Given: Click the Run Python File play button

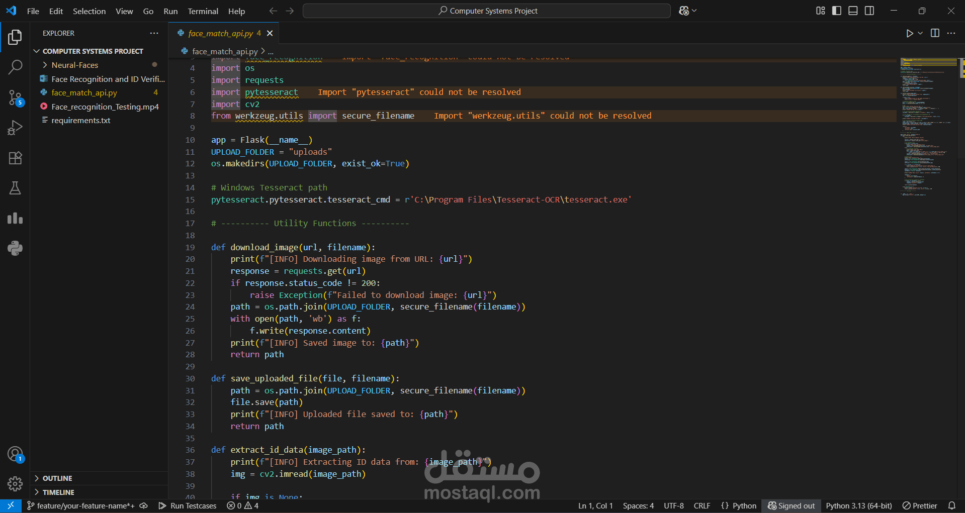Looking at the screenshot, I should pyautogui.click(x=909, y=33).
